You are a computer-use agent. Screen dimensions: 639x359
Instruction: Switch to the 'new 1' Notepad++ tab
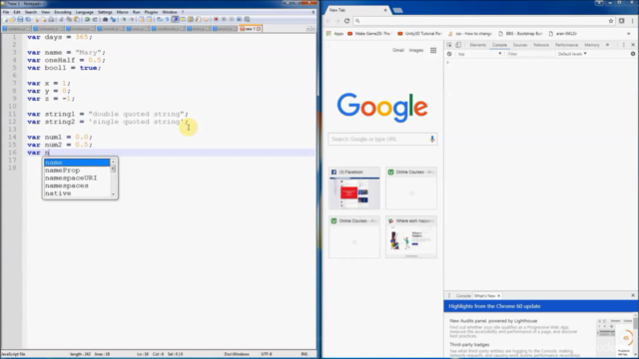click(251, 29)
